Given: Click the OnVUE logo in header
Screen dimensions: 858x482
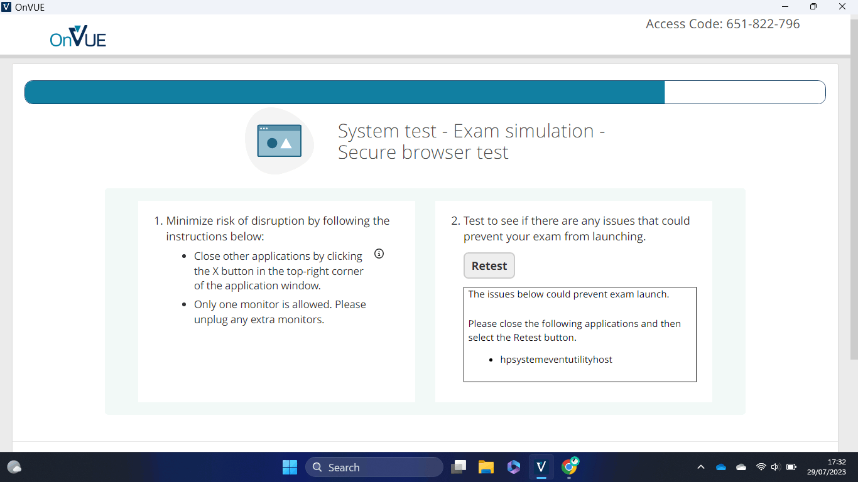Looking at the screenshot, I should tap(78, 37).
